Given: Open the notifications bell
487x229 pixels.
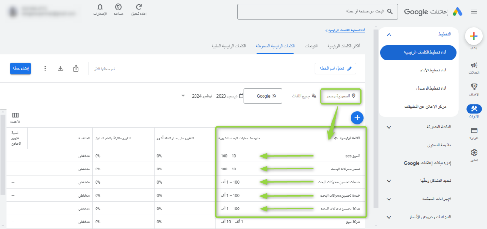Looking at the screenshot, I should pos(100,7).
